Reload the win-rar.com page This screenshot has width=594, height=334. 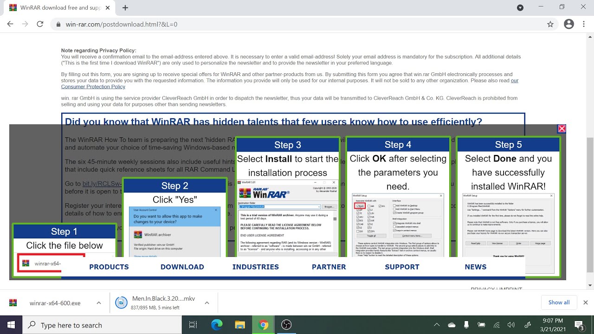click(x=40, y=24)
